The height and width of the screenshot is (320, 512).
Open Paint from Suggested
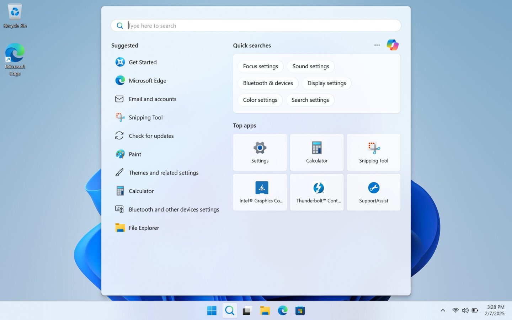pyautogui.click(x=135, y=154)
